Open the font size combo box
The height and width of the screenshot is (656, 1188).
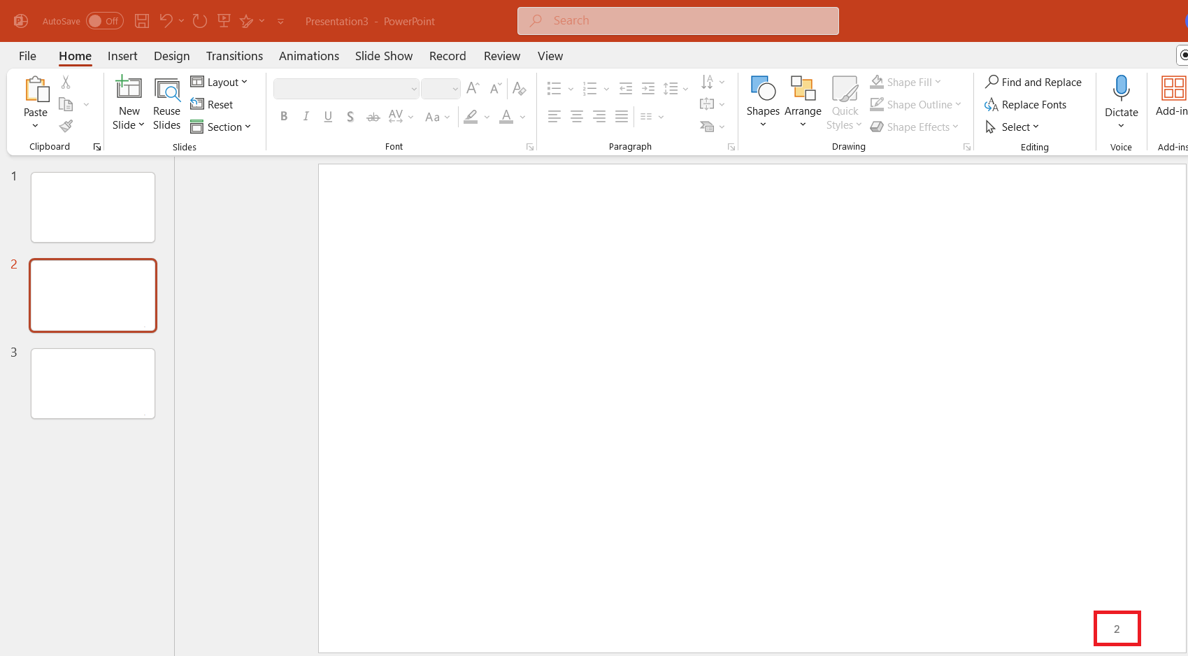click(441, 89)
